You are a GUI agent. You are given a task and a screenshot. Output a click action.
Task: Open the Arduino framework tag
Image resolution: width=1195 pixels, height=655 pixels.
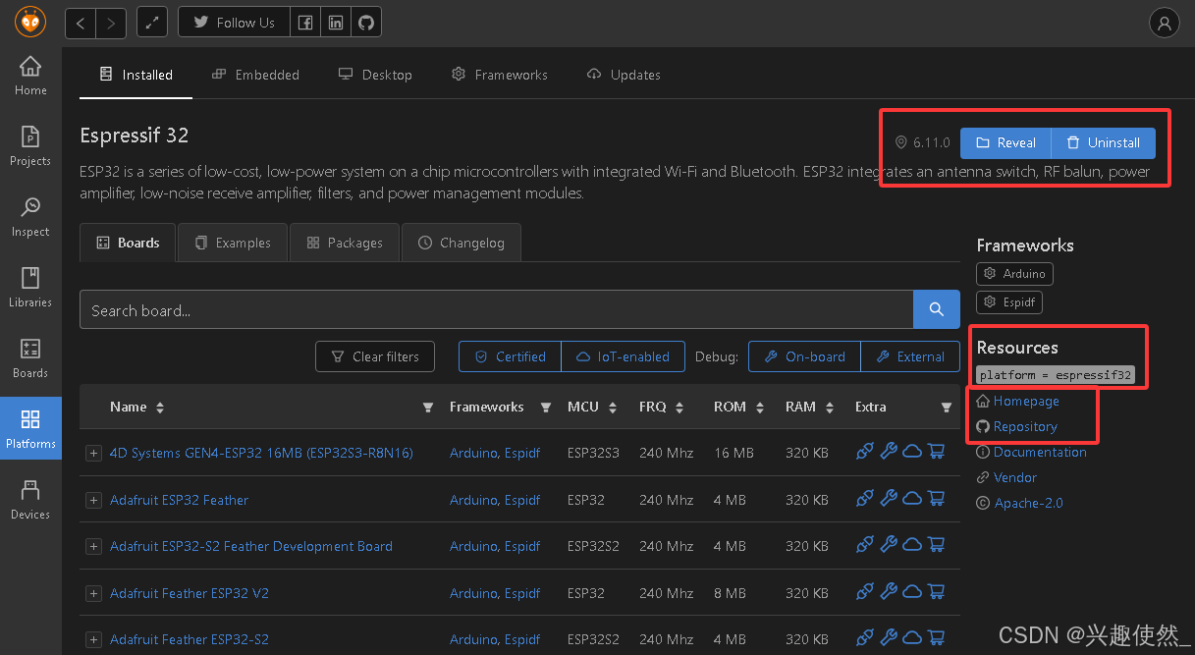coord(1015,274)
